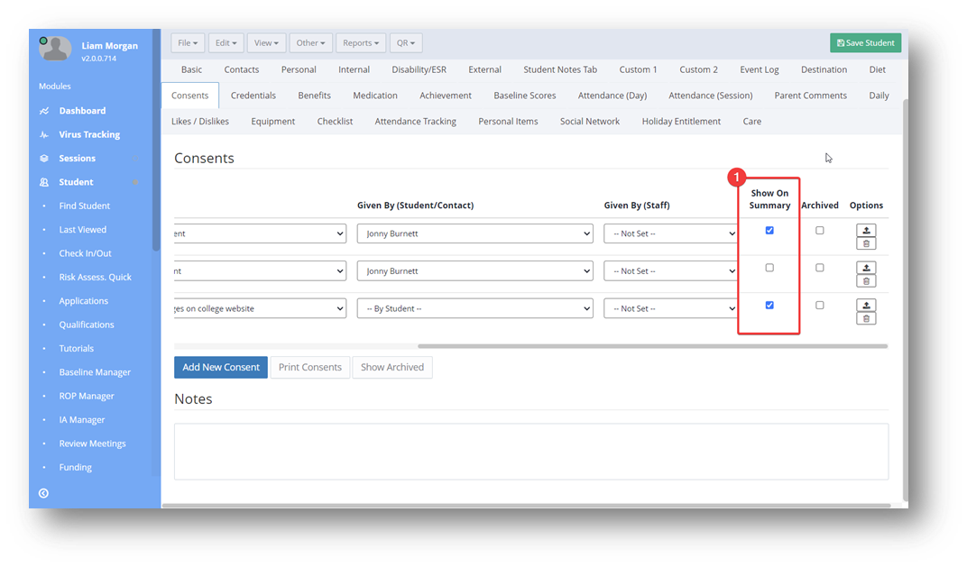
Task: Open the Event Log tab
Action: [760, 69]
